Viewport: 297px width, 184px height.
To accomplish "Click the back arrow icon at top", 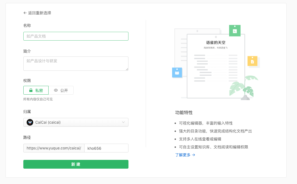I will 25,13.
